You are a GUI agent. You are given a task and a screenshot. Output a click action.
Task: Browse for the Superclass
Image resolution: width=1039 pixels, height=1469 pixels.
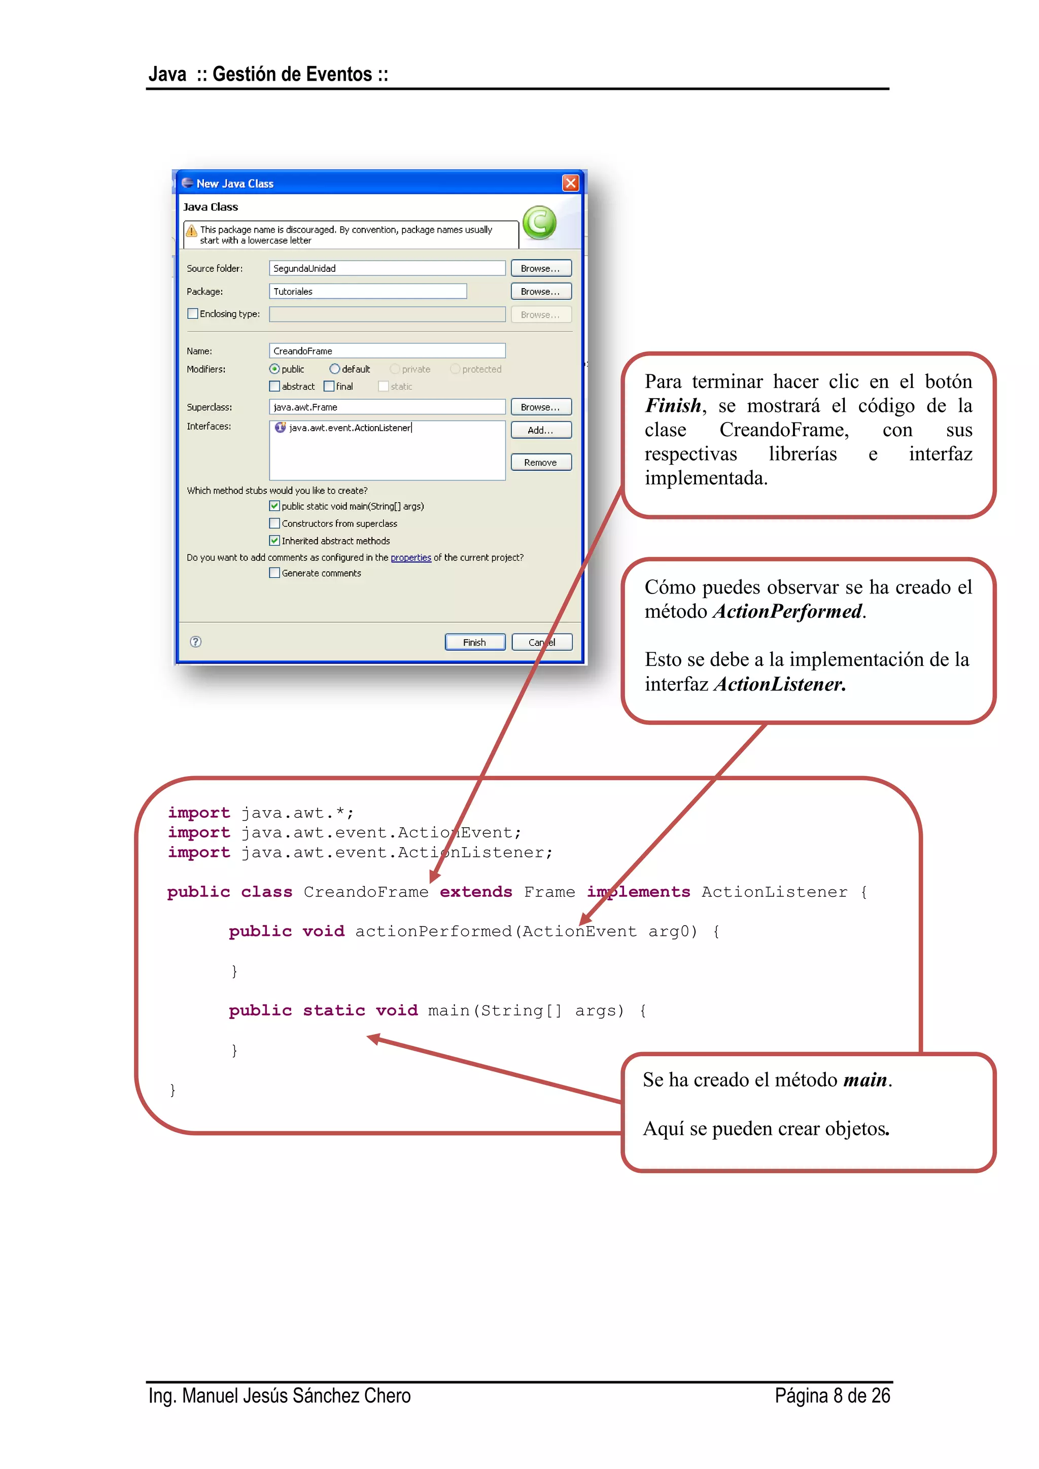click(541, 407)
